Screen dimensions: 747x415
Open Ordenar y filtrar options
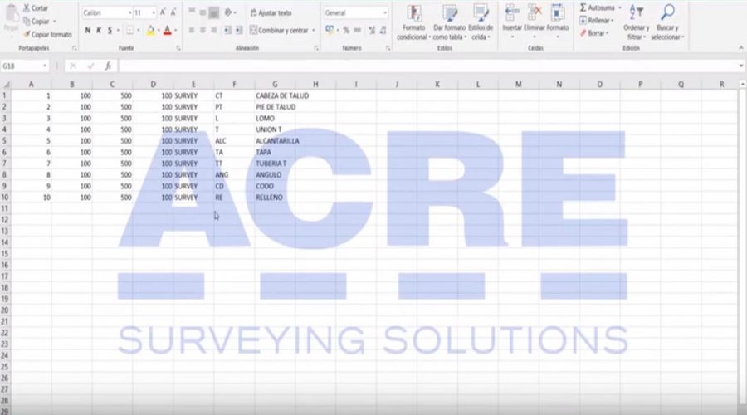point(637,13)
